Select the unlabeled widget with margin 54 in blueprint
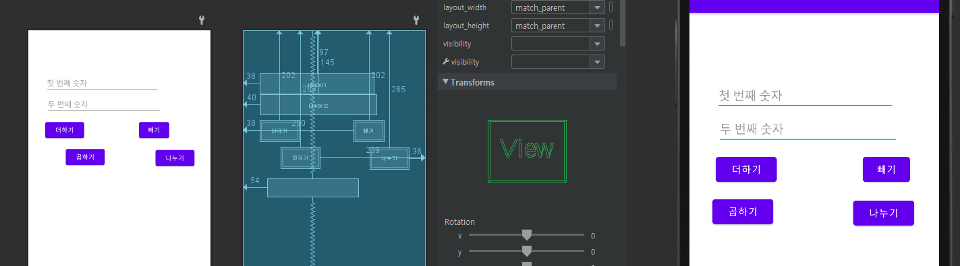 click(x=313, y=188)
